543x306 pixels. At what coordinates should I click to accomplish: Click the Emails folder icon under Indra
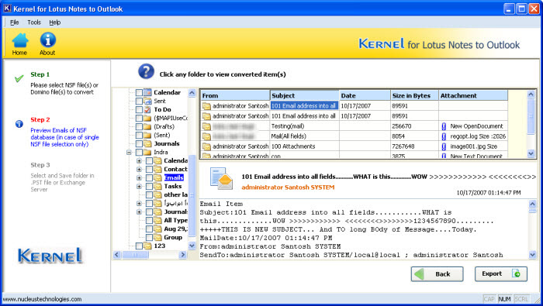[158, 177]
